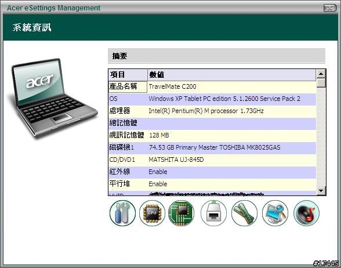
Task: Select the TOSHIBA MK8025GAS disk value
Action: pyautogui.click(x=215, y=147)
